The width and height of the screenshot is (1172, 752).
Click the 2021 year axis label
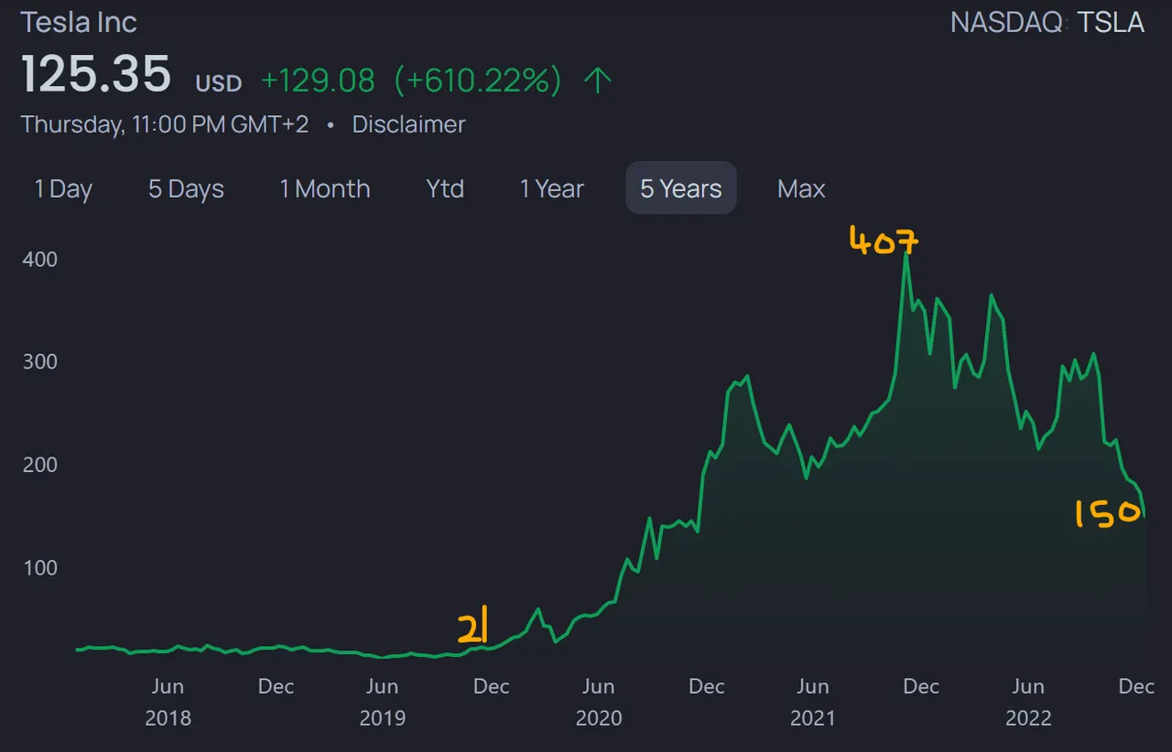point(813,718)
